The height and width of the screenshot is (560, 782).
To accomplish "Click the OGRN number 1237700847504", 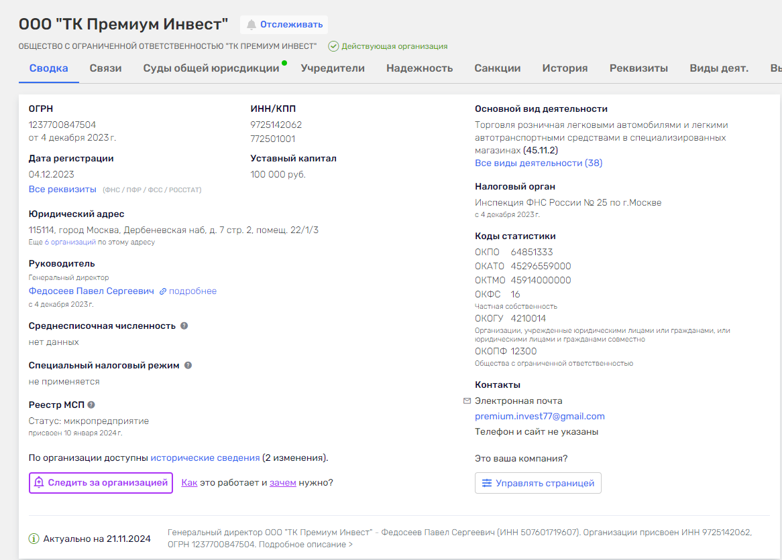I will click(x=62, y=125).
